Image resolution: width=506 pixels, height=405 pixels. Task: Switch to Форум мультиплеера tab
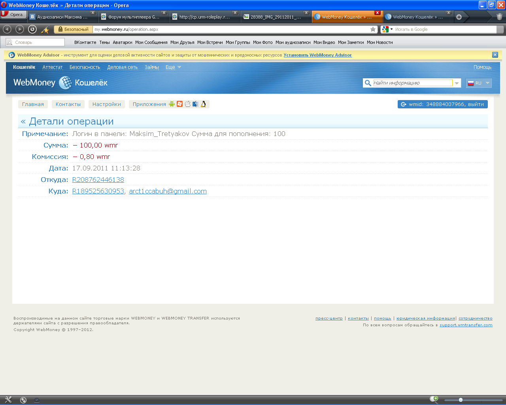tap(134, 17)
